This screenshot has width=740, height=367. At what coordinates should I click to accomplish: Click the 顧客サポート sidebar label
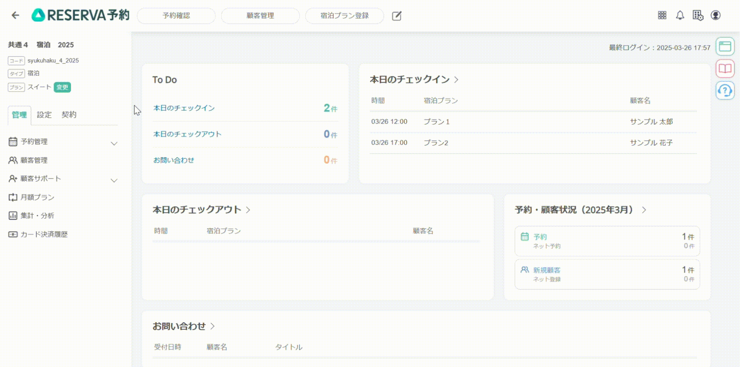pyautogui.click(x=41, y=178)
